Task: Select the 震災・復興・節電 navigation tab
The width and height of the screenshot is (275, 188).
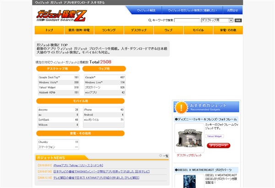Action: coord(79,30)
